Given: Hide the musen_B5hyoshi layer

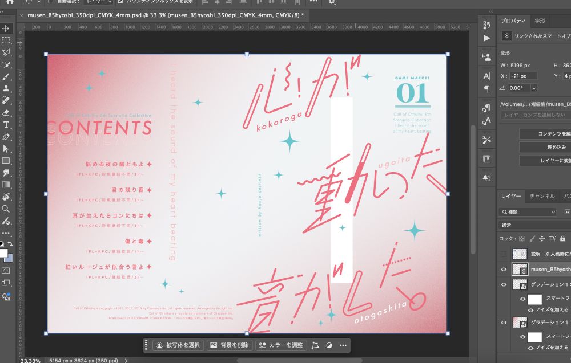Looking at the screenshot, I should coord(504,269).
